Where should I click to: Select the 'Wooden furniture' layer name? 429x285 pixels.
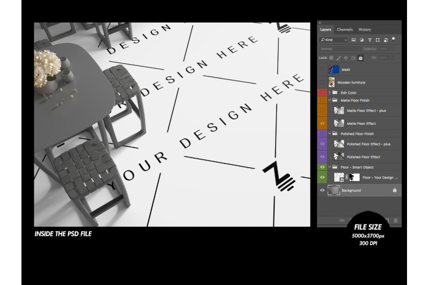[x=351, y=82]
